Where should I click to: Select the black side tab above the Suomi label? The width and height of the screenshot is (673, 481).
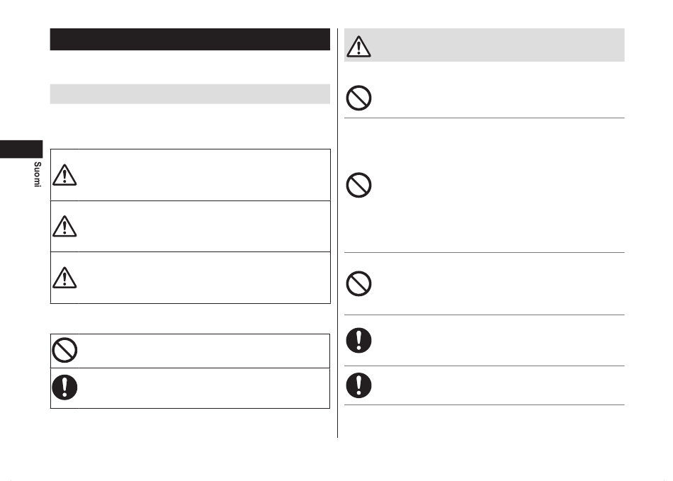click(21, 149)
